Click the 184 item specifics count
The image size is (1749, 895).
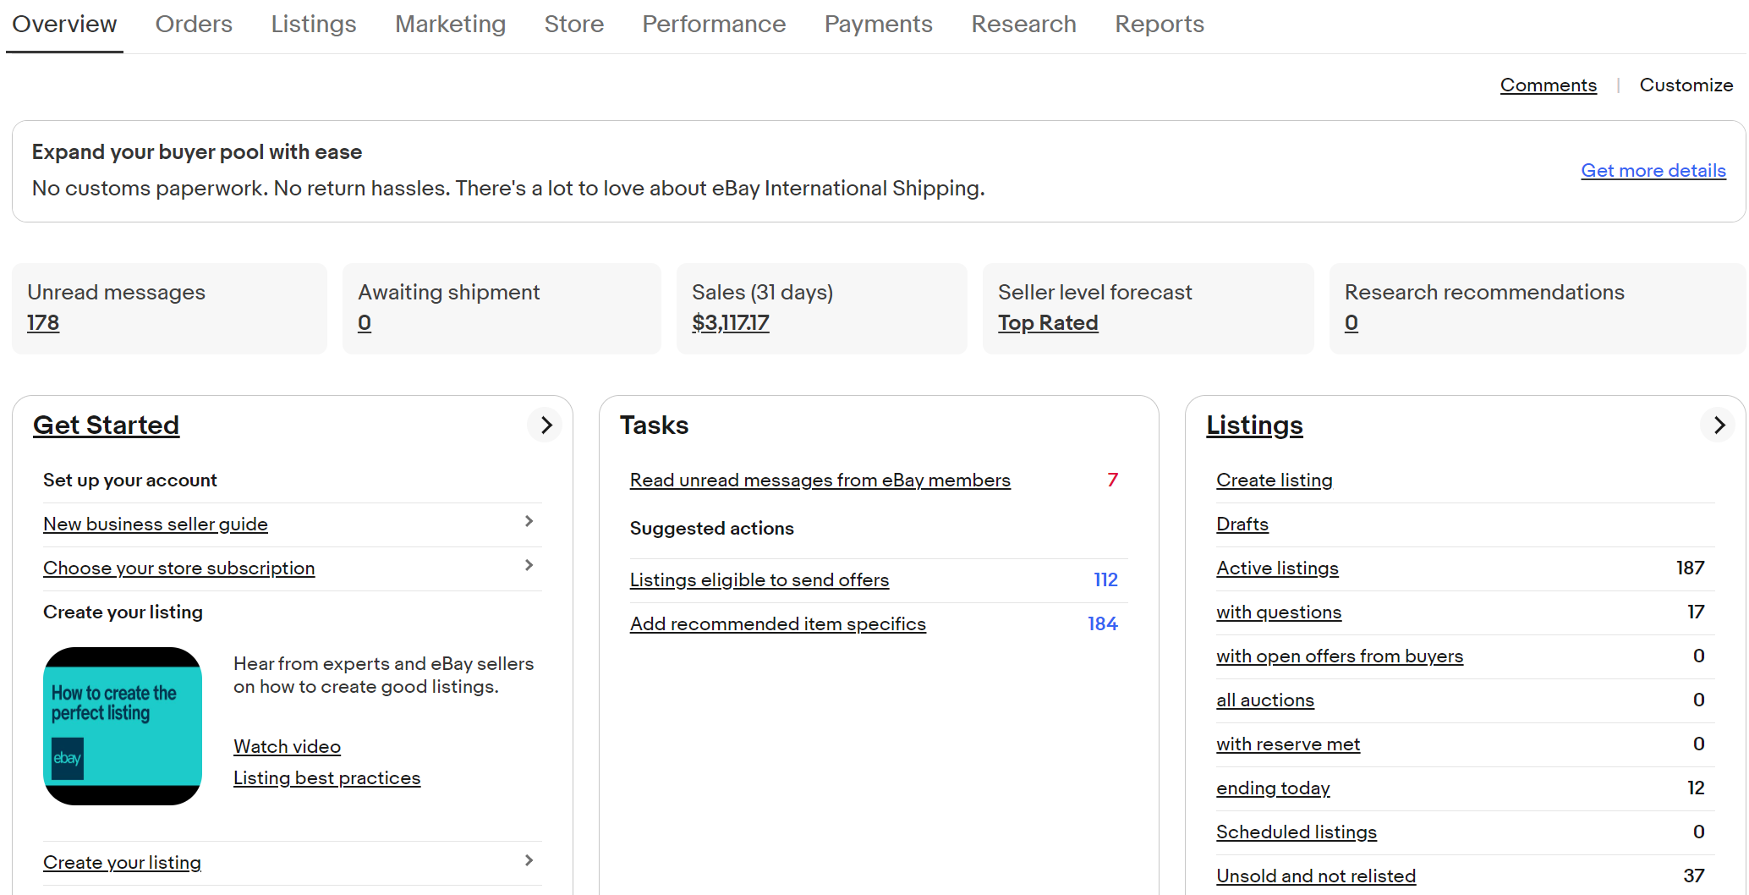pyautogui.click(x=1102, y=624)
